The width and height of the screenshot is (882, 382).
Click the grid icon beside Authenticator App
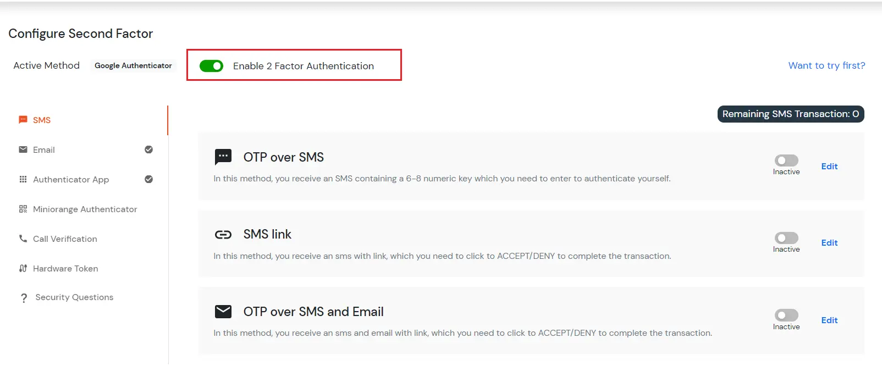coord(23,179)
